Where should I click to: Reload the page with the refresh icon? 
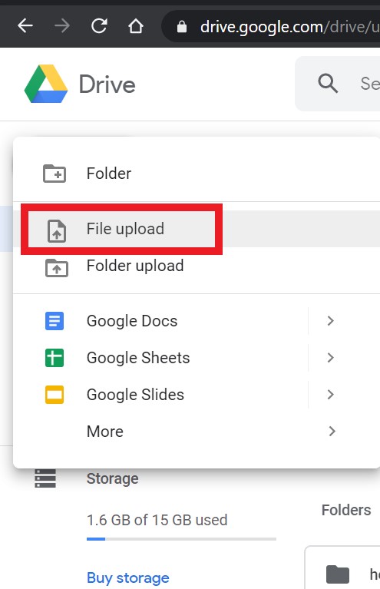click(x=99, y=26)
